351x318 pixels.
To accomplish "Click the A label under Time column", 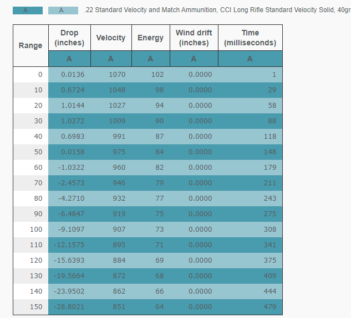I will (x=250, y=59).
